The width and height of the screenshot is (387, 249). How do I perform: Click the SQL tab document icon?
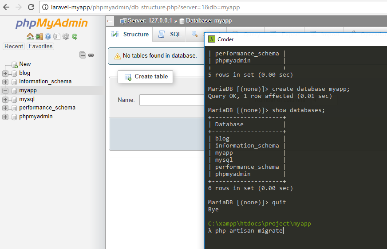click(162, 34)
